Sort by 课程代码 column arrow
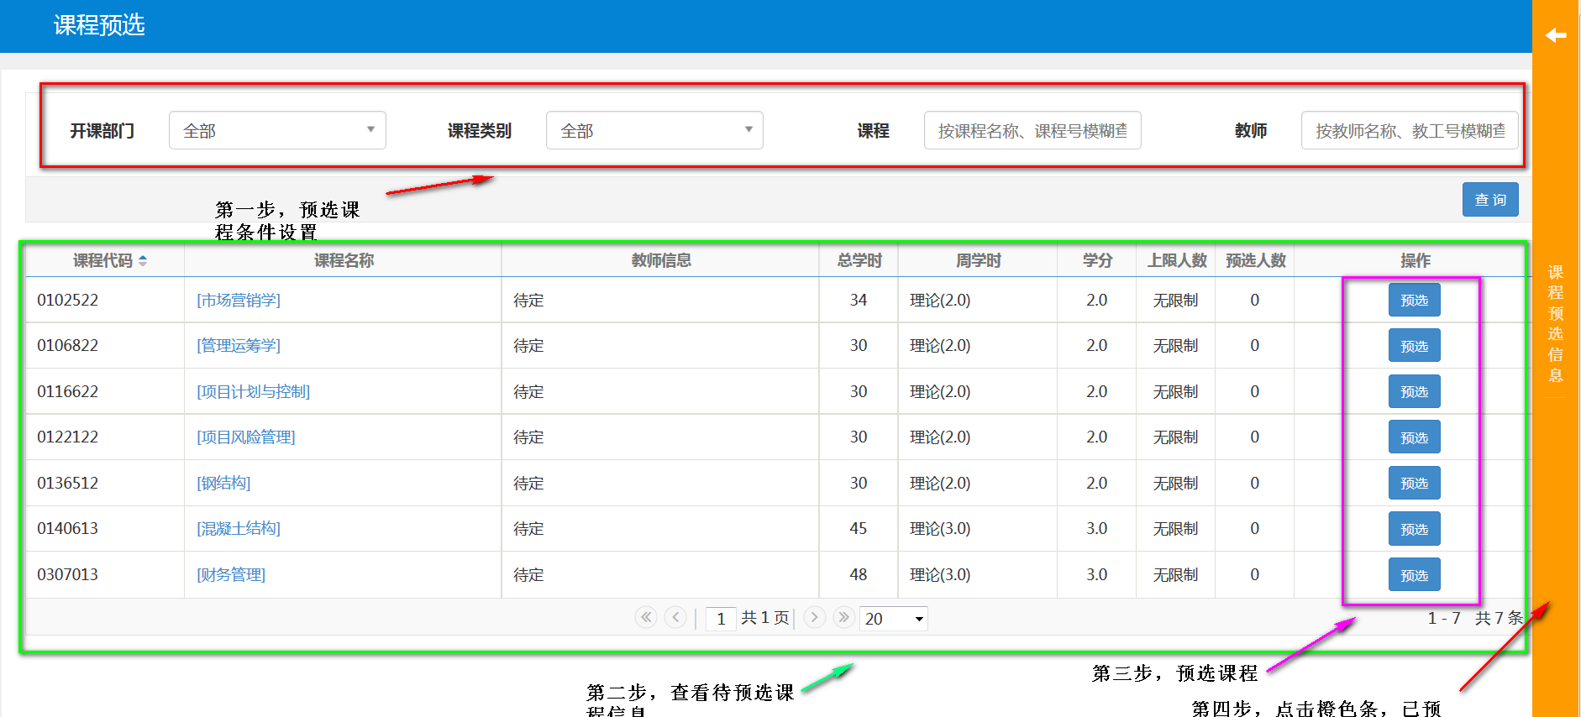The width and height of the screenshot is (1581, 717). [x=143, y=261]
